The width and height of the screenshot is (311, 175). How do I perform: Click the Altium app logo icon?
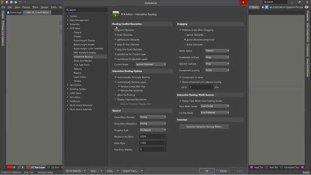[x=2, y=2]
